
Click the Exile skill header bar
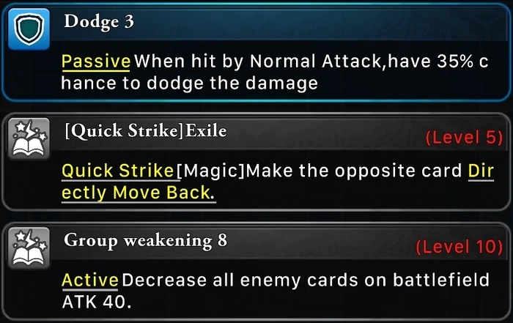click(281, 134)
